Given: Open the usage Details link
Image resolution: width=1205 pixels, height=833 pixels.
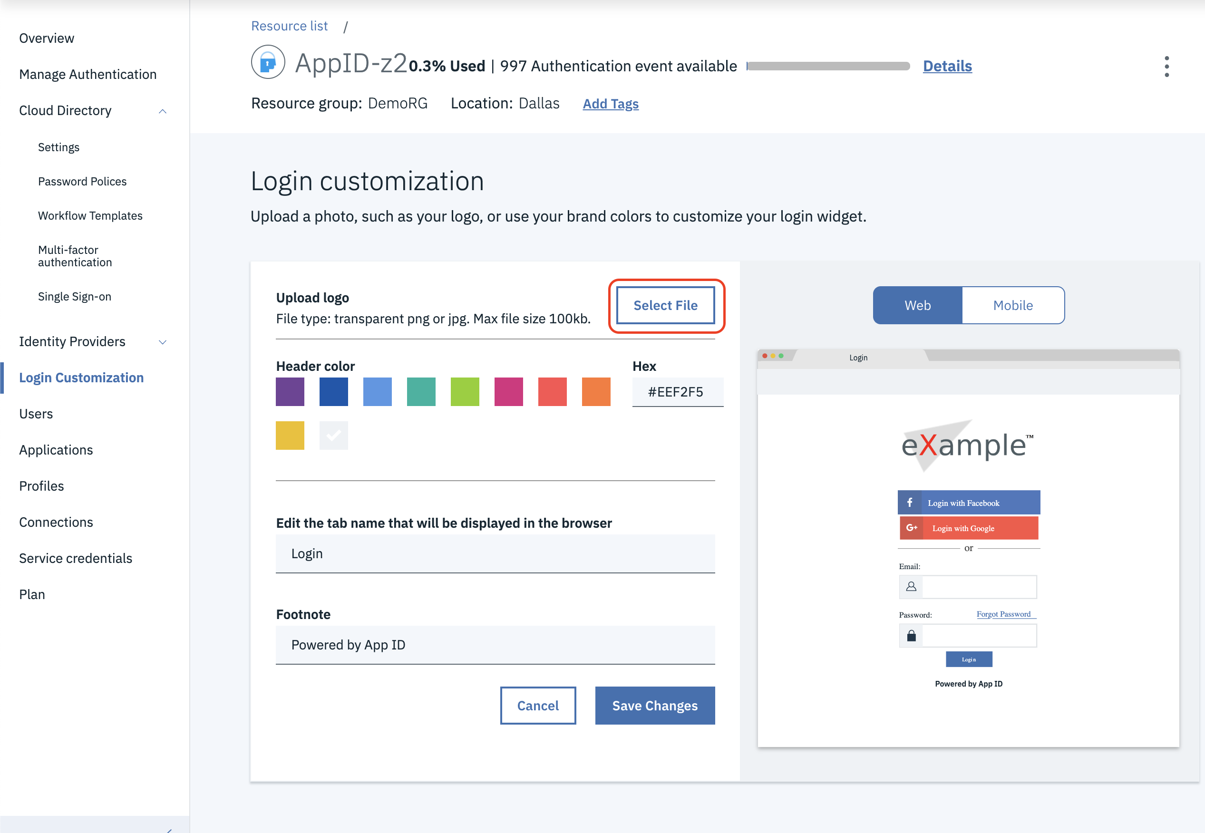Looking at the screenshot, I should pos(947,66).
